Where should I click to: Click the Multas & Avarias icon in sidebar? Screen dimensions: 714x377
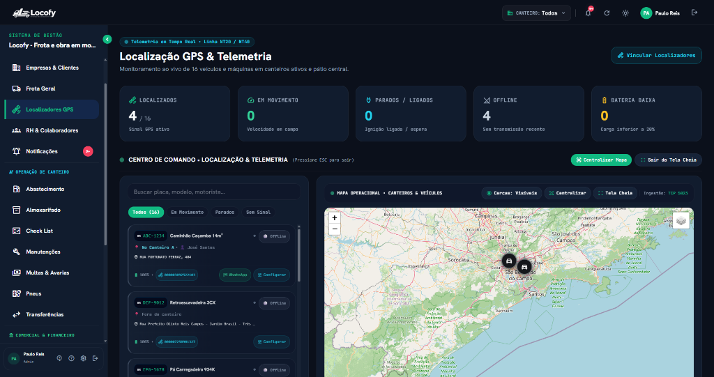[17, 272]
